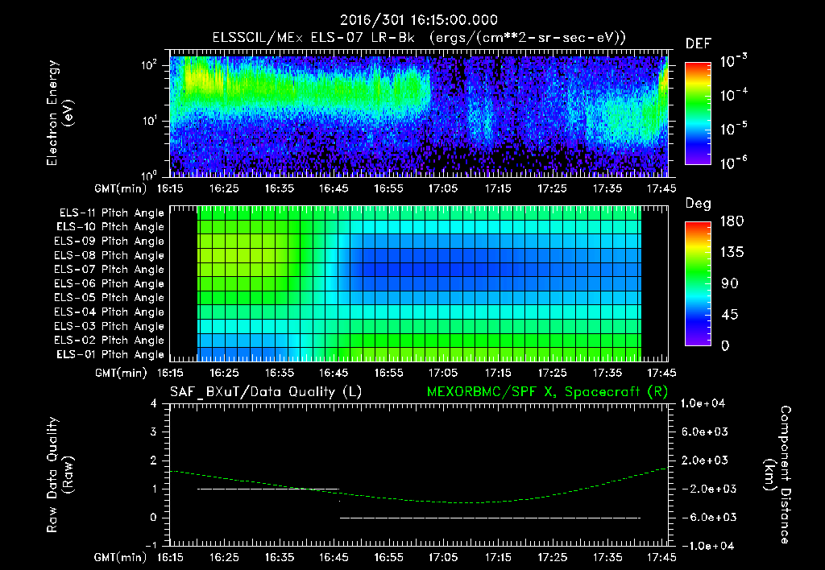
Task: Click the 'ELS-09 Pitch Angle' row label
Action: [x=109, y=242]
